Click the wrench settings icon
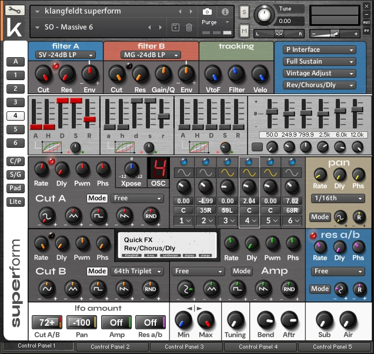This screenshot has height=354, width=374. point(14,10)
